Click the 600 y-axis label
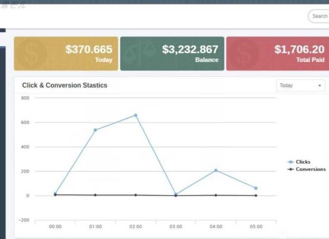The width and height of the screenshot is (329, 239). point(25,123)
